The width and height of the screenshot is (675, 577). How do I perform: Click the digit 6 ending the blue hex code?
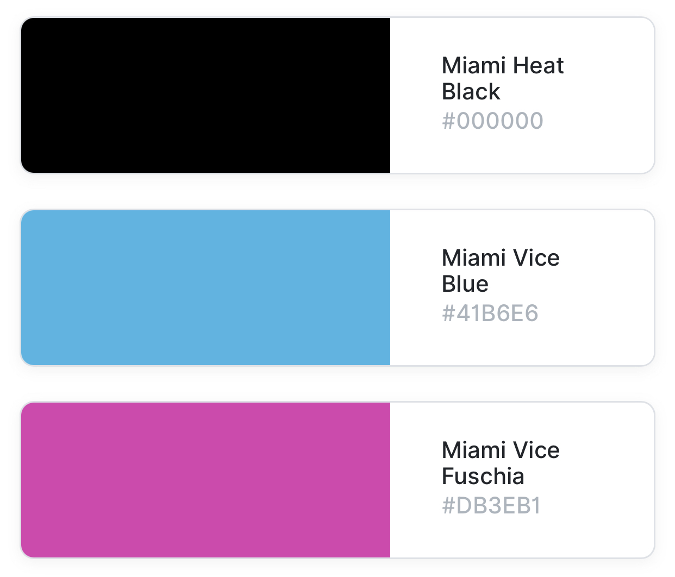tap(531, 313)
